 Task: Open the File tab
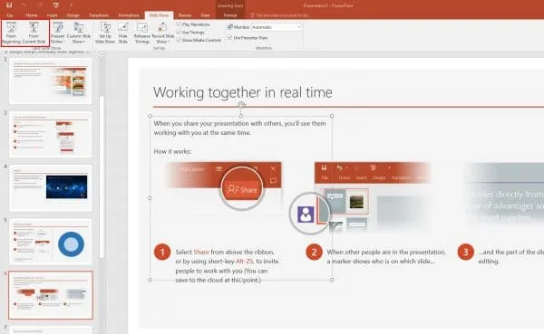pyautogui.click(x=10, y=15)
